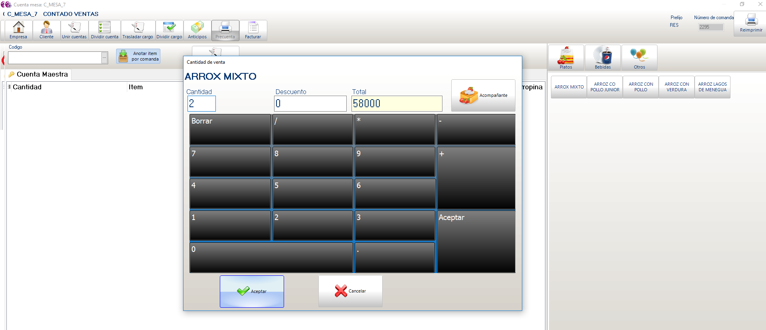The width and height of the screenshot is (766, 330).
Task: Select ARROZ CON VERDURA menu item
Action: (677, 87)
